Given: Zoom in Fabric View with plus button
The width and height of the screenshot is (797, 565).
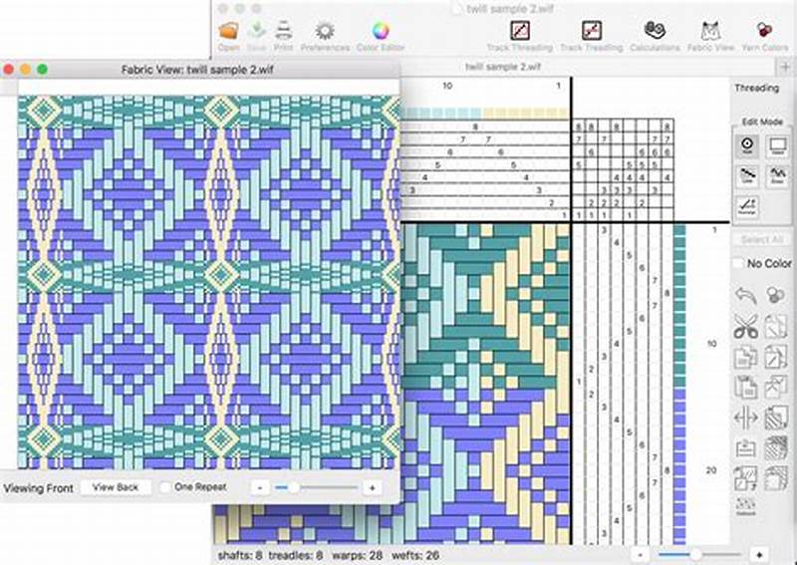Looking at the screenshot, I should (373, 487).
